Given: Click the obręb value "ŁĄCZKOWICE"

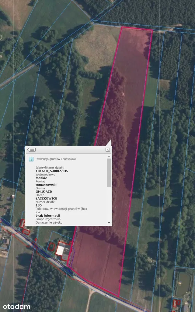Looking at the screenshot, I should pyautogui.click(x=46, y=198).
